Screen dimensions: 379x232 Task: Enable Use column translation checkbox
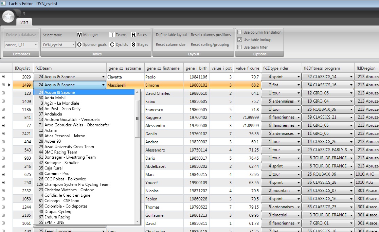240,32
